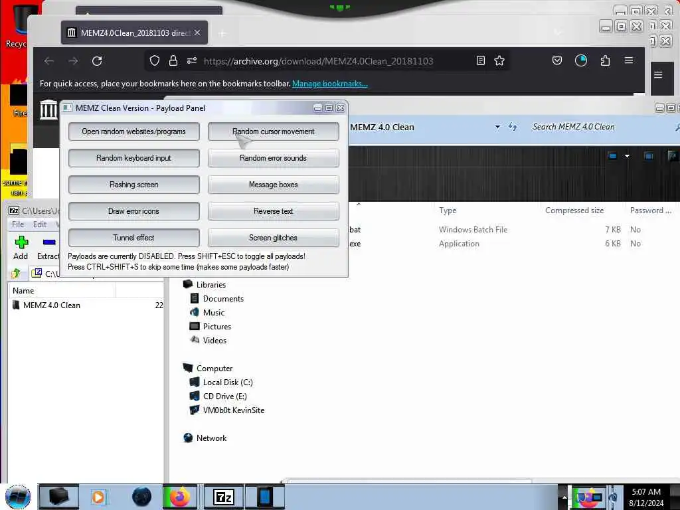Change Explorer view icon
680x510 pixels.
tap(612, 156)
